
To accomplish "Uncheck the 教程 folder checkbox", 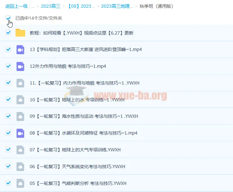I will click(x=8, y=33).
